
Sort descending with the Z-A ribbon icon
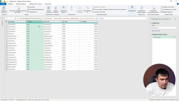(x=72, y=9)
